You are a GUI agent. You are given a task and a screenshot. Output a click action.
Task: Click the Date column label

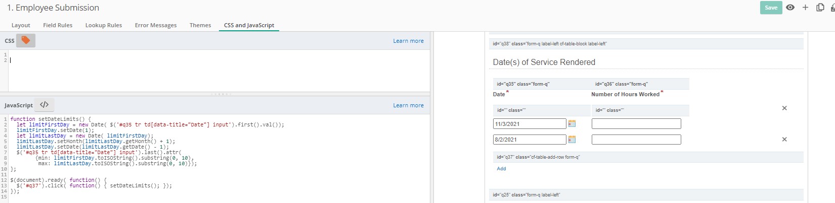point(499,94)
